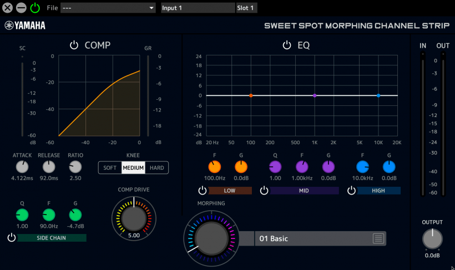Toggle the SIDE CHAIN power button
Image resolution: width=455 pixels, height=270 pixels.
click(12, 237)
